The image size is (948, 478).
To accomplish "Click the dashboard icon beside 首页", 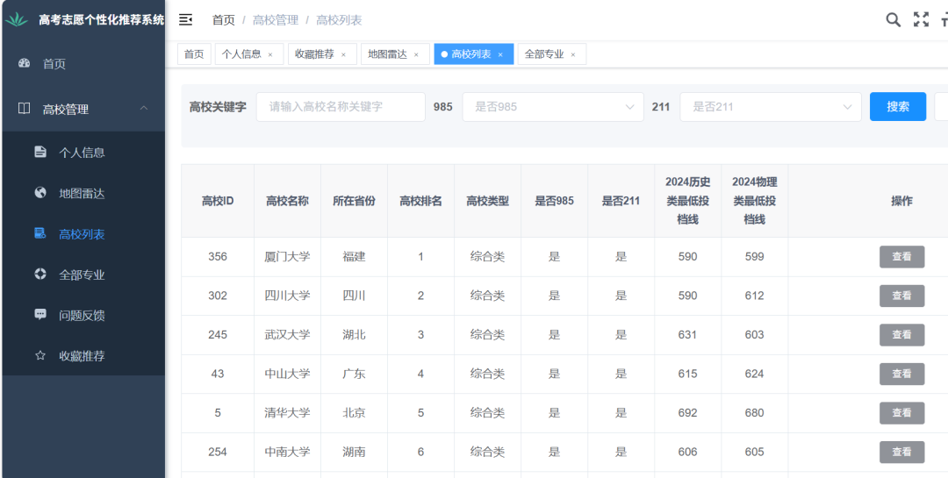I will 25,63.
